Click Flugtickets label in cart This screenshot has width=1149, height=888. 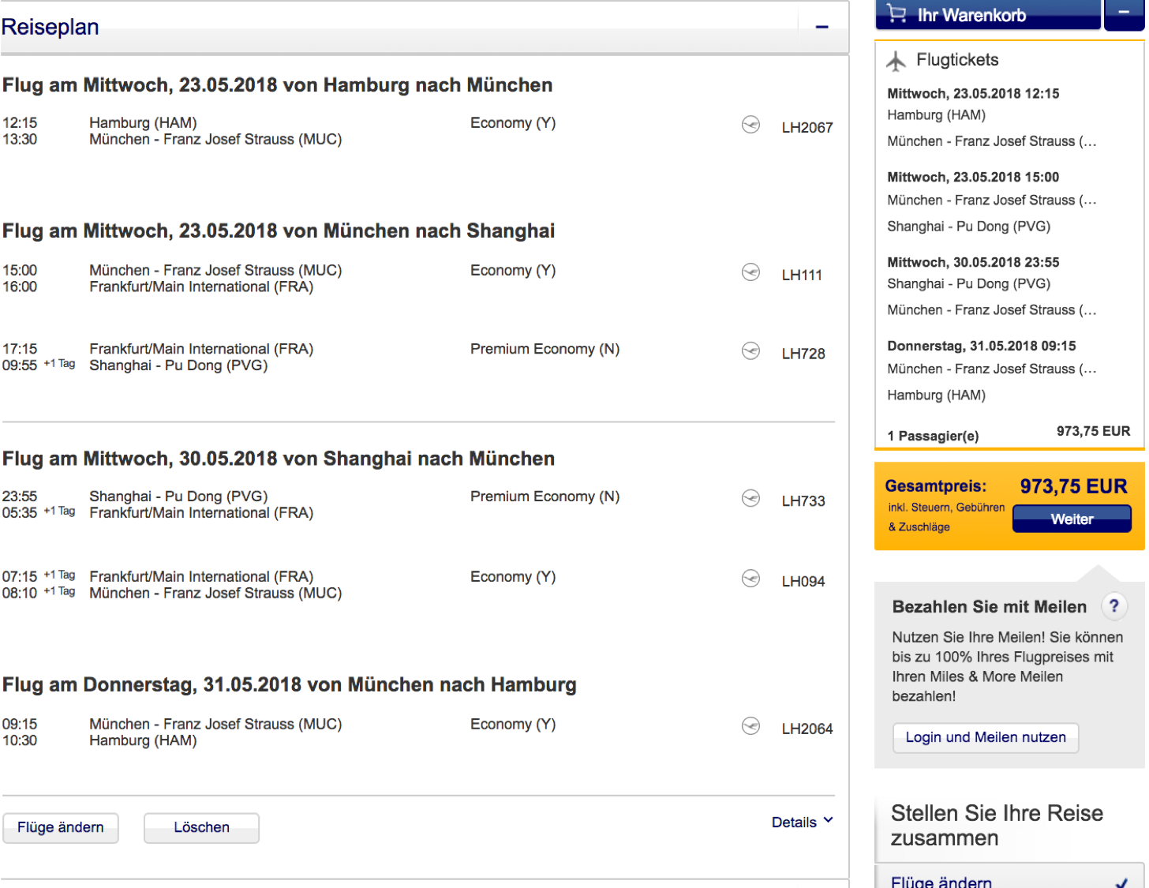point(957,60)
